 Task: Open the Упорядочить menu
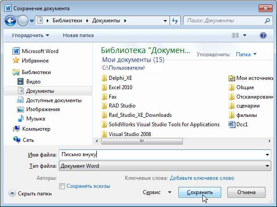click(x=30, y=35)
